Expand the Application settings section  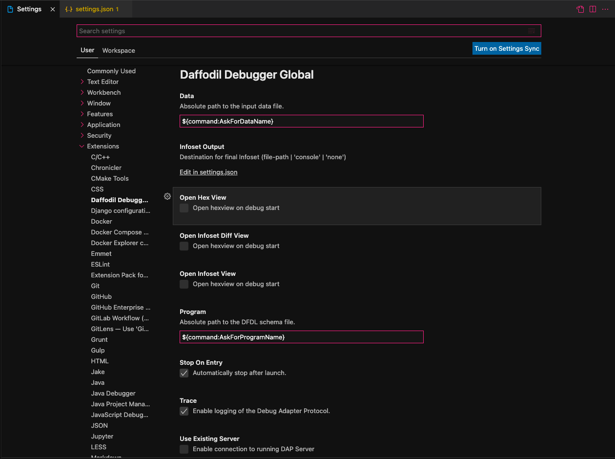coord(82,125)
